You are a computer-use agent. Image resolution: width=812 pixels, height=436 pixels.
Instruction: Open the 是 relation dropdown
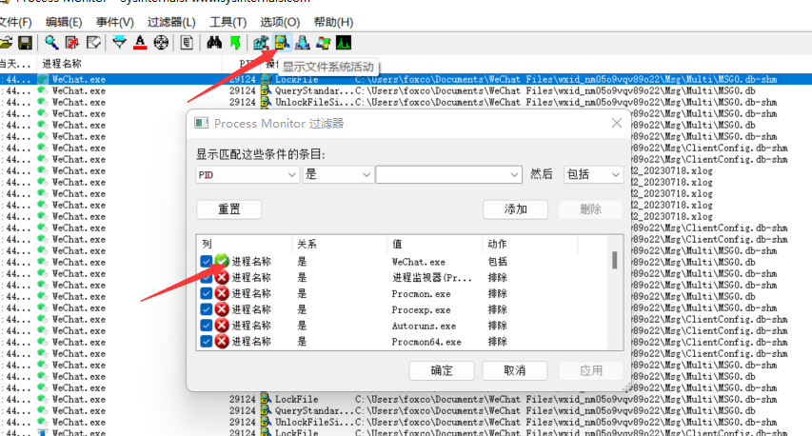[x=338, y=174]
